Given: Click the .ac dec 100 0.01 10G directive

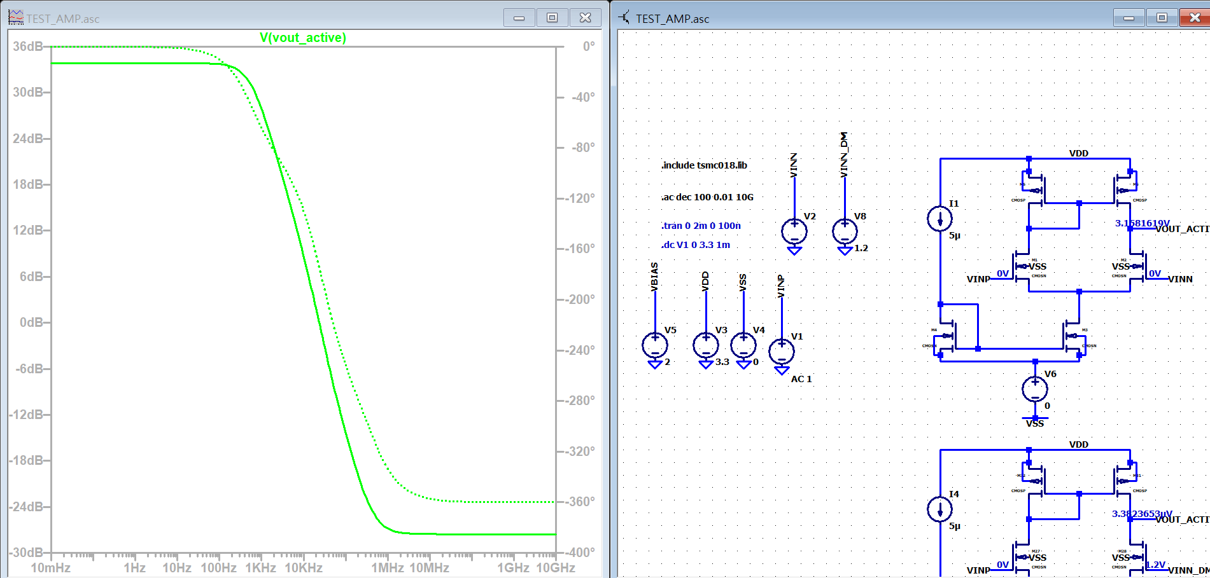Looking at the screenshot, I should pos(707,197).
